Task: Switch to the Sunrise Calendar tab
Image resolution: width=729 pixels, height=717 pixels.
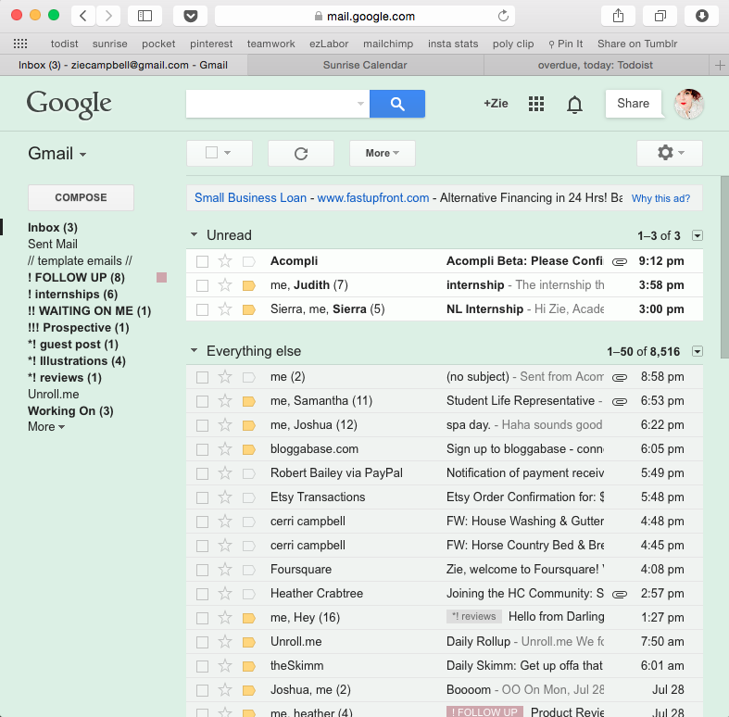Action: tap(365, 65)
